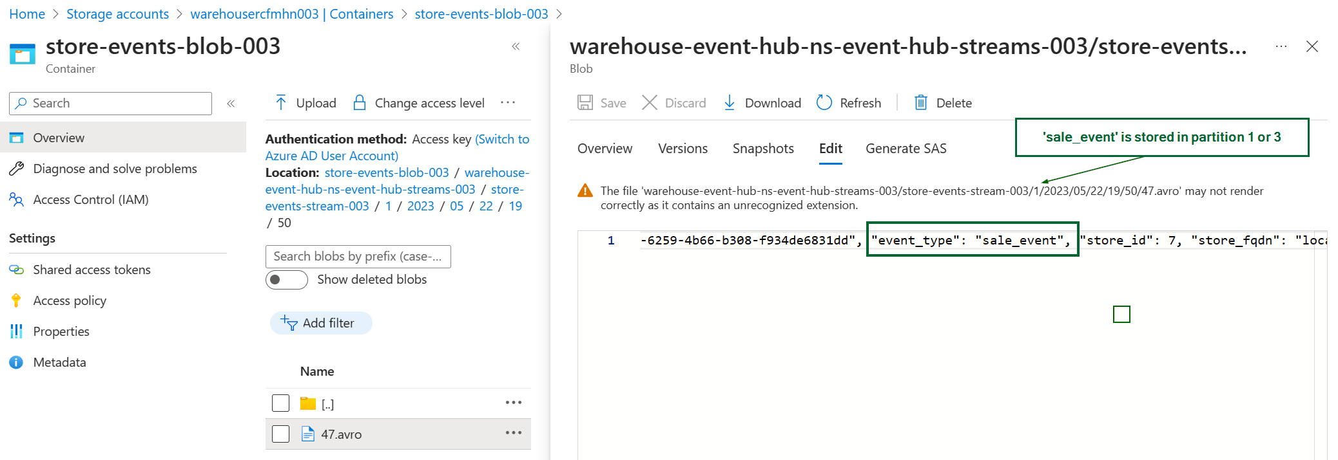Check the 47.avro checkbox
This screenshot has width=1338, height=460.
(280, 434)
